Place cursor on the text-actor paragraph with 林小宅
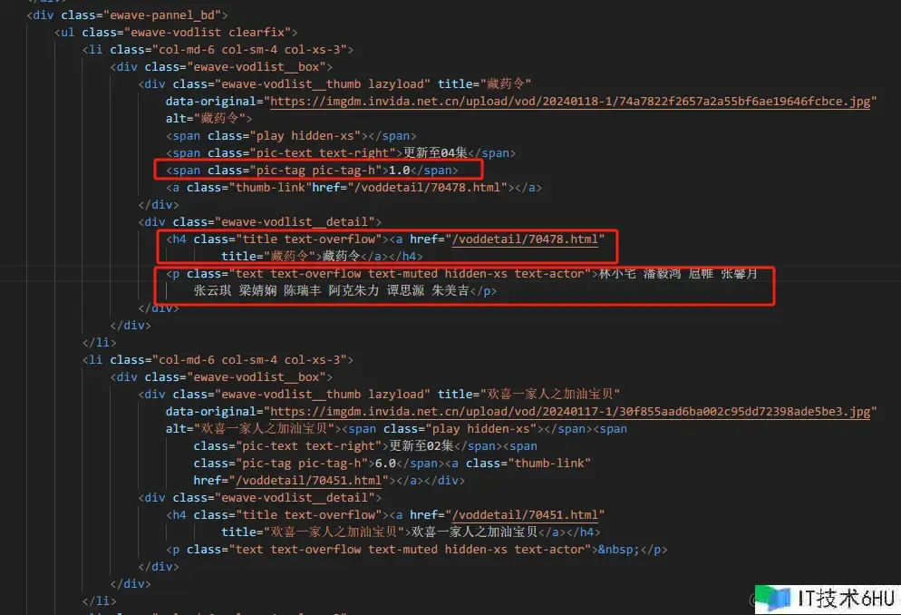901x615 pixels. click(x=461, y=274)
